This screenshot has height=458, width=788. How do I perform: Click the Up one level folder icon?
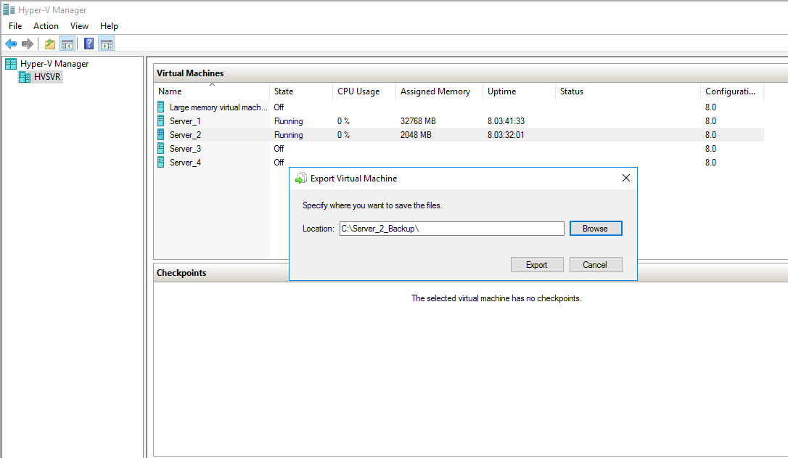(x=50, y=44)
